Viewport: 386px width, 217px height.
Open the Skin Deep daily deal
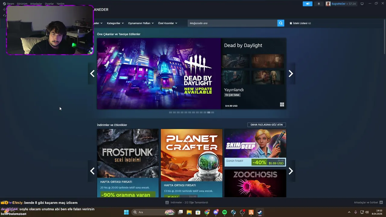[255, 148]
